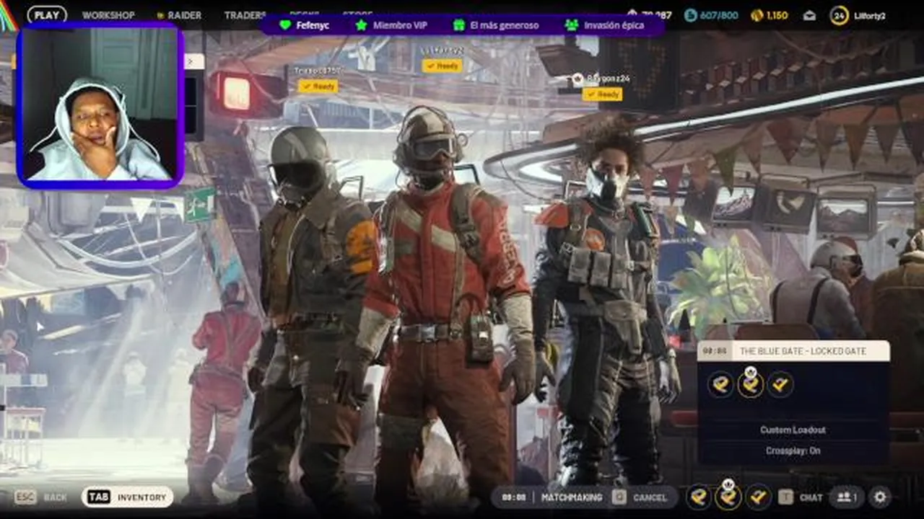Click the Custom Loadout option
The height and width of the screenshot is (519, 924).
[793, 430]
